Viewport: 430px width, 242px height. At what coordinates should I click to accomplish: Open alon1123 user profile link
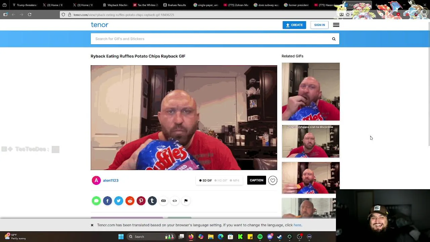coord(111,180)
